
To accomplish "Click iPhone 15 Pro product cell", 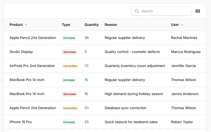I will 21,122.
